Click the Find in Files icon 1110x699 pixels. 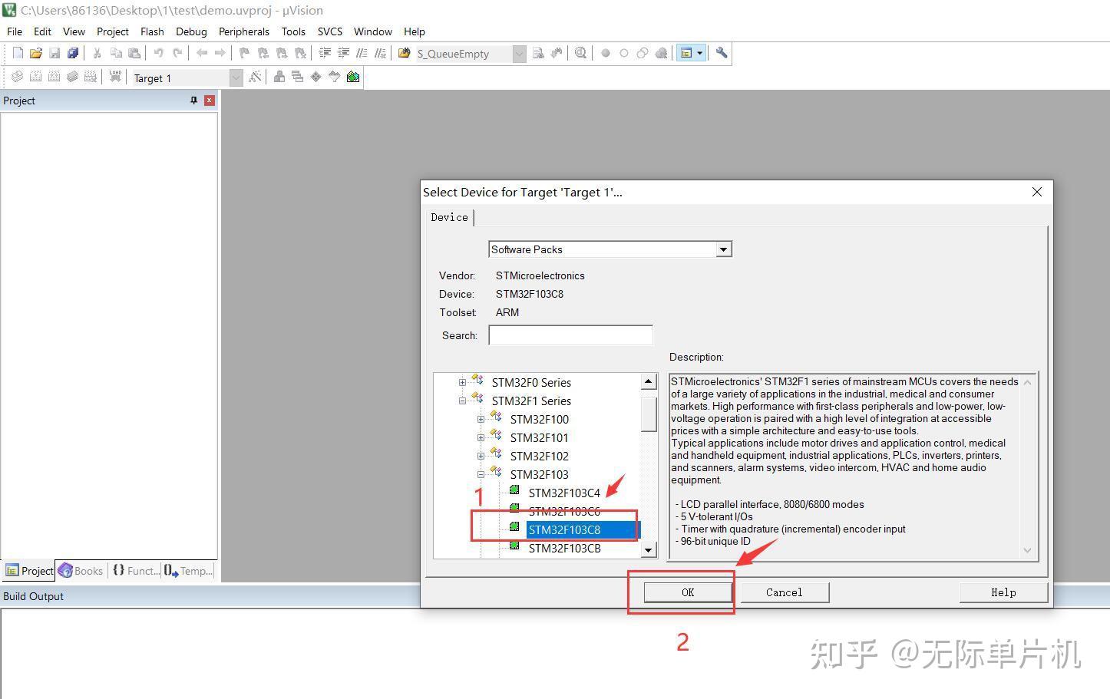coord(538,53)
